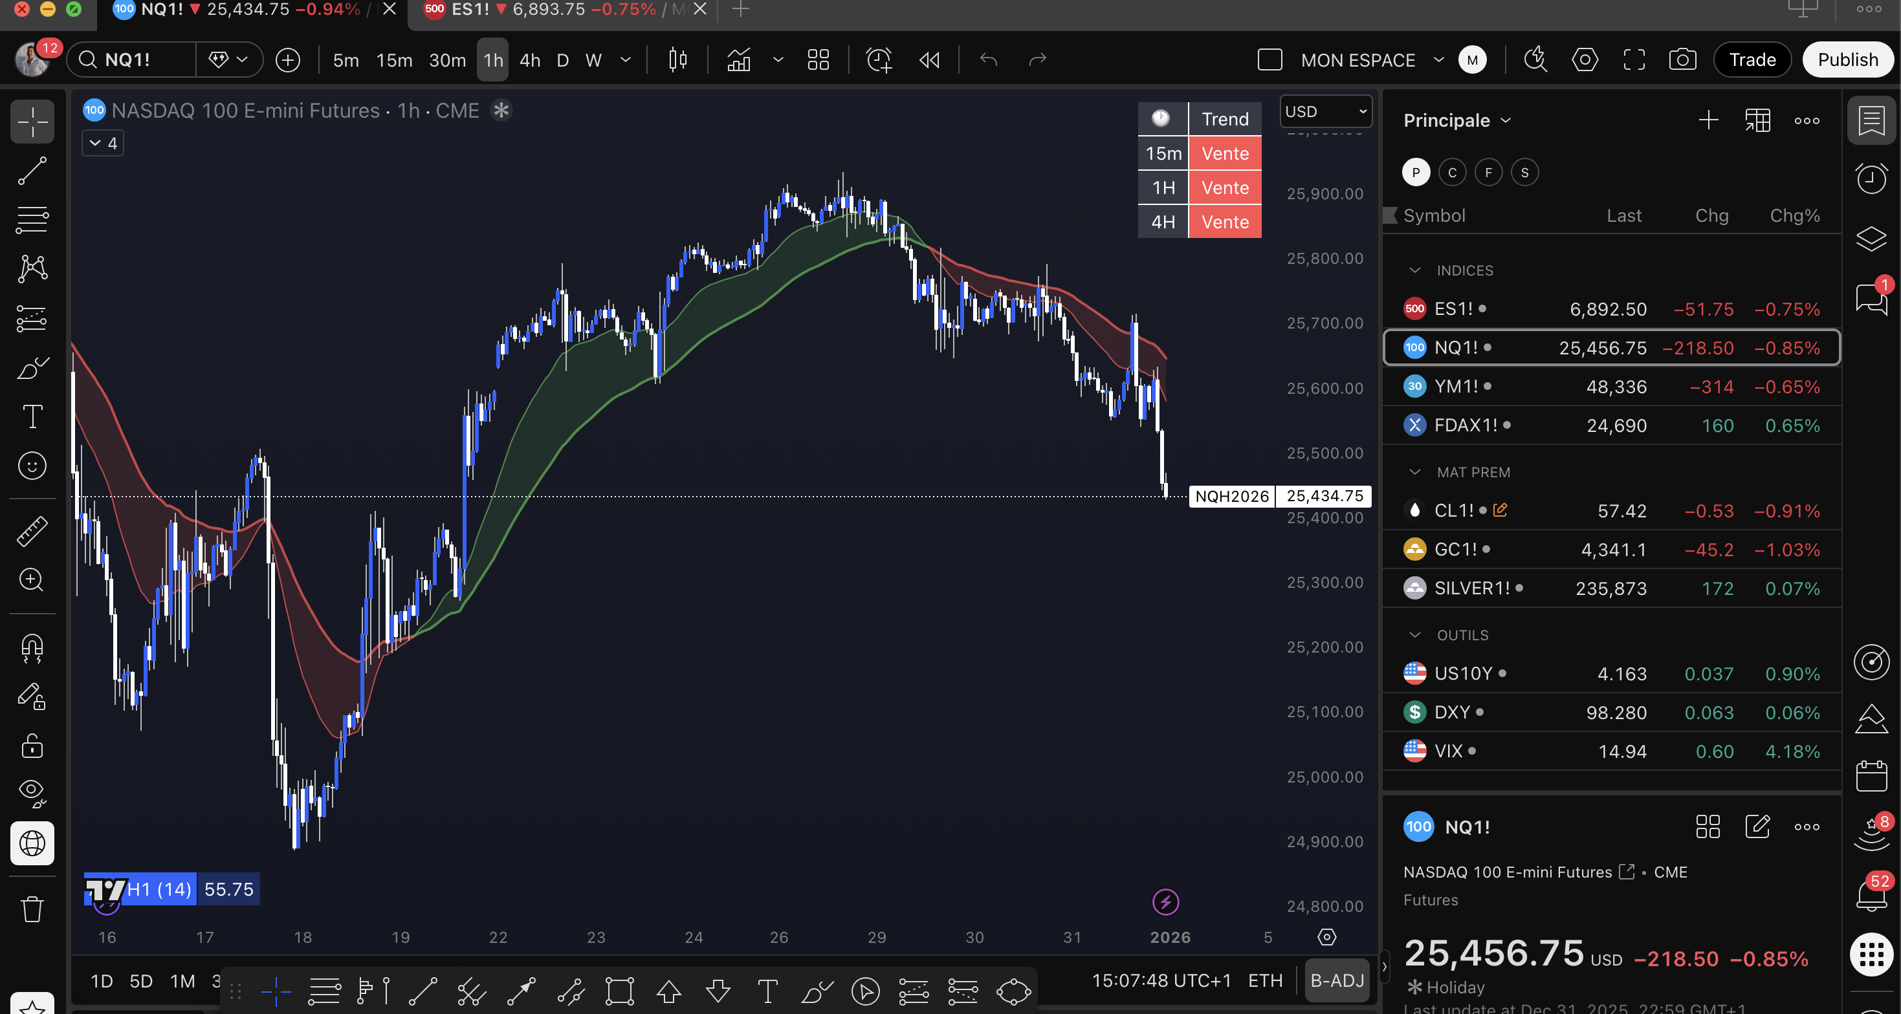Enable magnet mode in the left toolbar
This screenshot has height=1014, width=1901.
[32, 648]
